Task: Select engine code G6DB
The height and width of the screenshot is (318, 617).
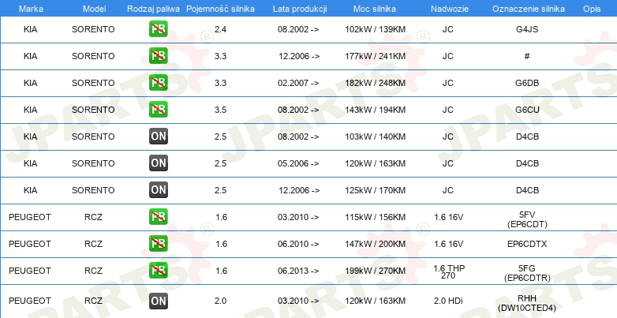Action: [x=527, y=83]
